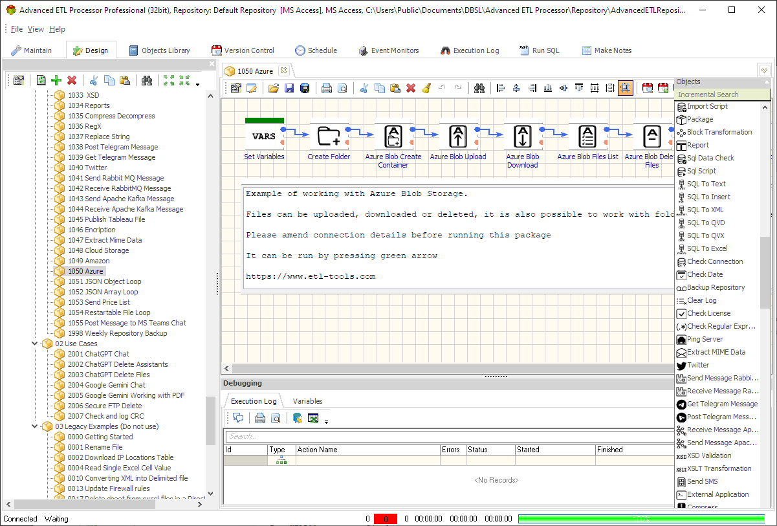Screen dimensions: 777x526
Task: Open the File menu
Action: click(17, 29)
